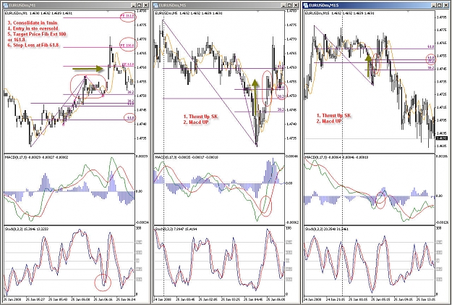The width and height of the screenshot is (452, 305).
Task: Select the Stoch indicator label in the M1 window
Action: (x=27, y=229)
